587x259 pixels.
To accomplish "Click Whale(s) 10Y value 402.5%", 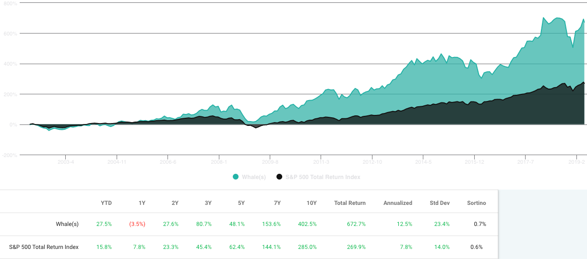I will [x=308, y=224].
